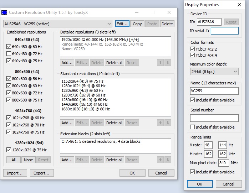The height and width of the screenshot is (193, 249).
Task: Uncheck YCbCr 4:2:2 color format
Action: [193, 48]
